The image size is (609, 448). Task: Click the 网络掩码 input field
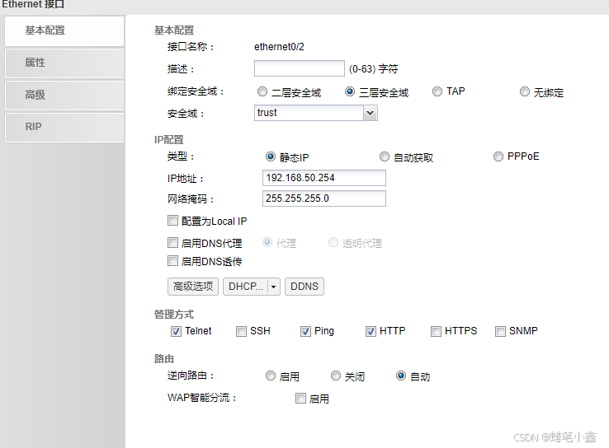tap(323, 198)
